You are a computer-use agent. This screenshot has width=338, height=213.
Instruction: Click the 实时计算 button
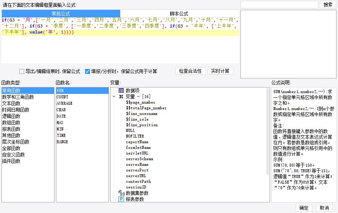(220, 71)
